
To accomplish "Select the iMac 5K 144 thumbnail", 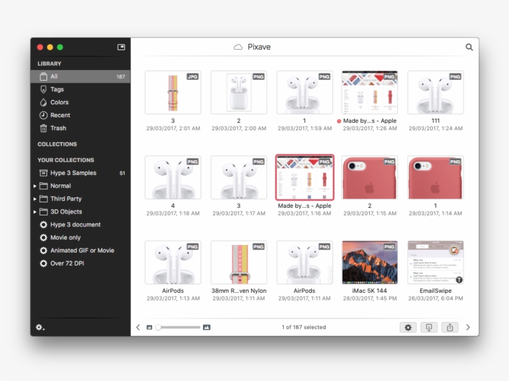I will tap(369, 261).
